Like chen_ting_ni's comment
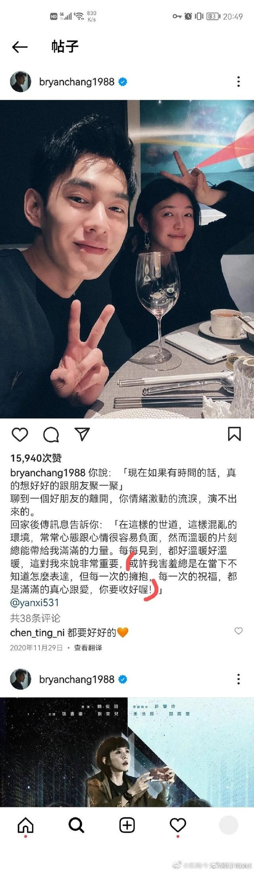The image size is (254, 871). [238, 631]
